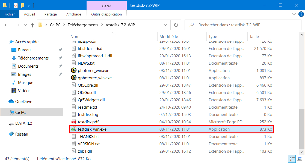The height and width of the screenshot is (163, 305).
Task: Select the Qt5Gui.dll file name
Action: [x=87, y=93]
